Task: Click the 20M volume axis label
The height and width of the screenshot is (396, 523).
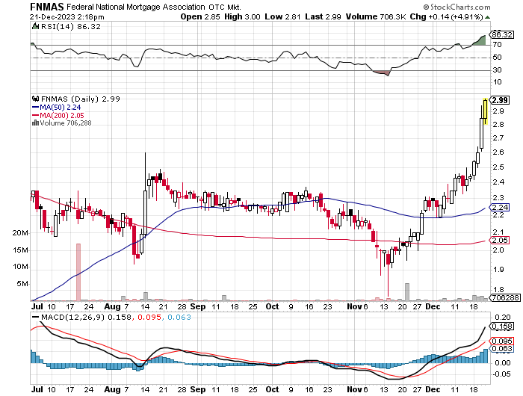Action: (20, 233)
